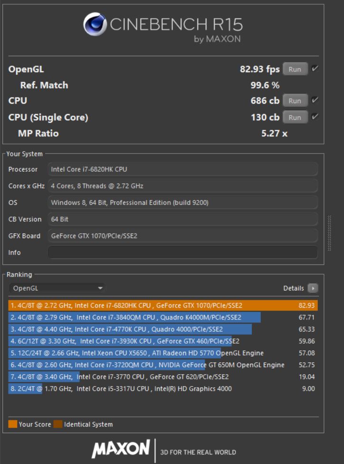Click the Details arrow icon

click(x=313, y=288)
